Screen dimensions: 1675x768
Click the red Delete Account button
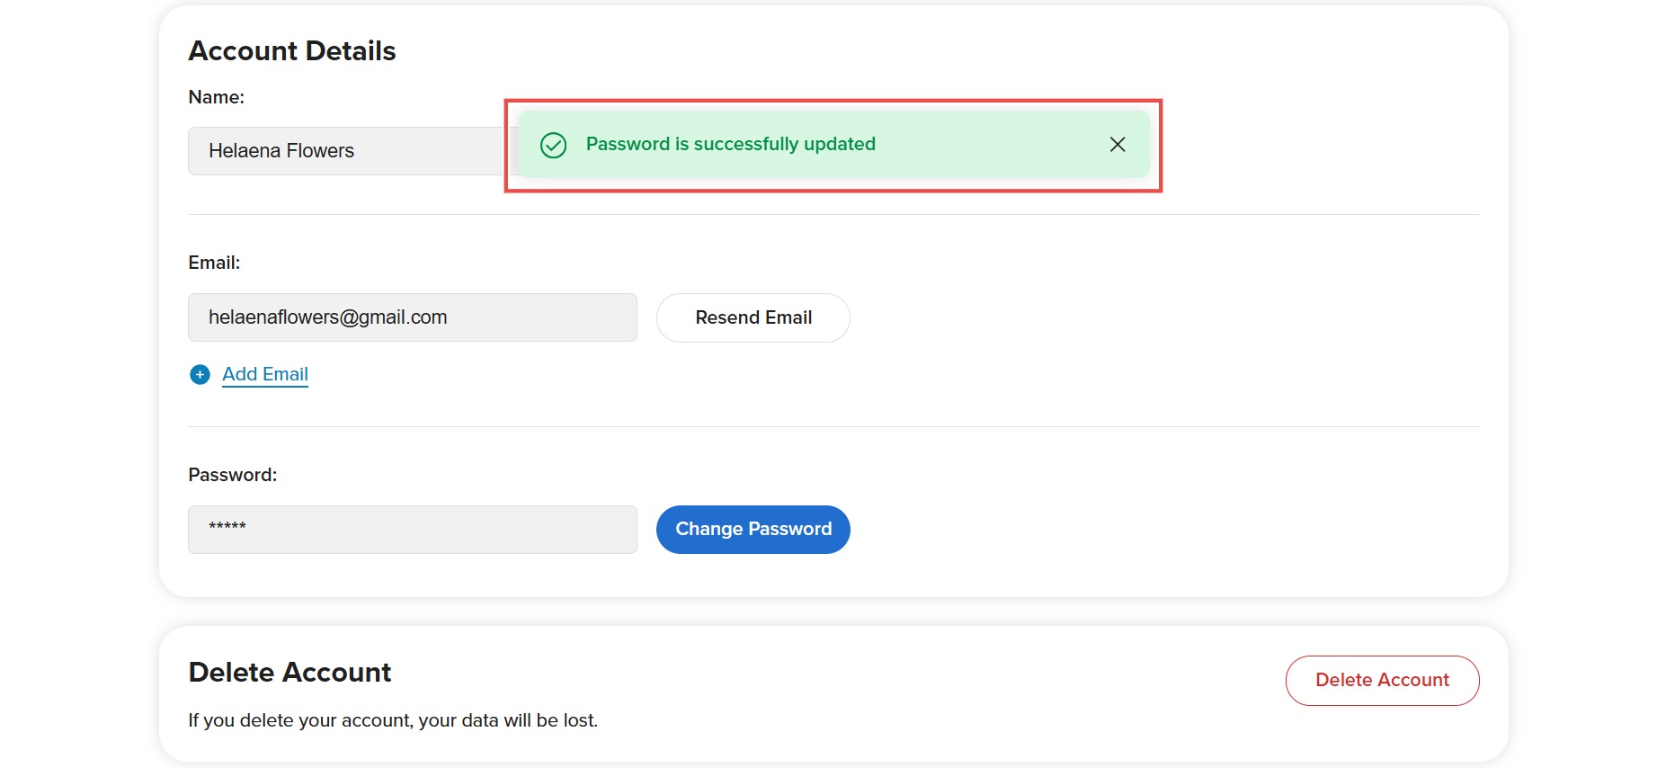(x=1382, y=681)
